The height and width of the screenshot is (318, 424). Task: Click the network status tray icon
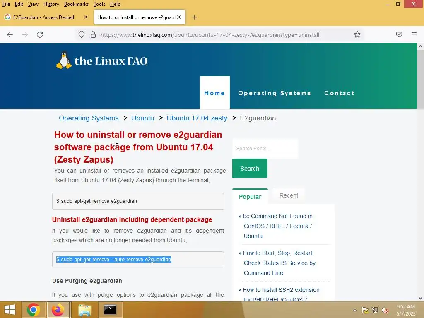click(x=375, y=310)
